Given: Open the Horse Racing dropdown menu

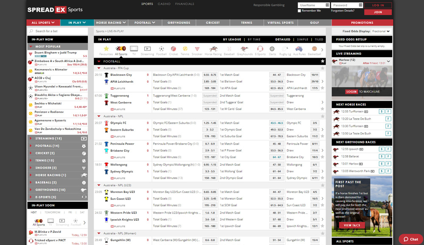Looking at the screenshot, I should coord(111,23).
